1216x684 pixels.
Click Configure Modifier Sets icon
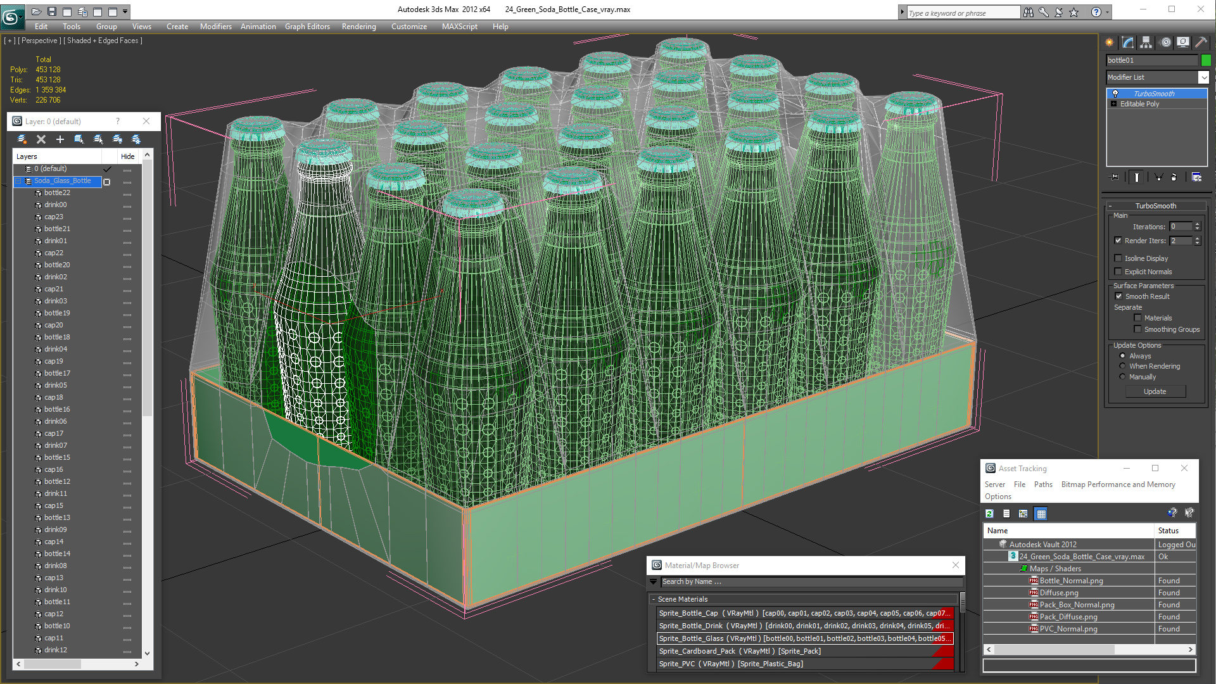pyautogui.click(x=1196, y=177)
